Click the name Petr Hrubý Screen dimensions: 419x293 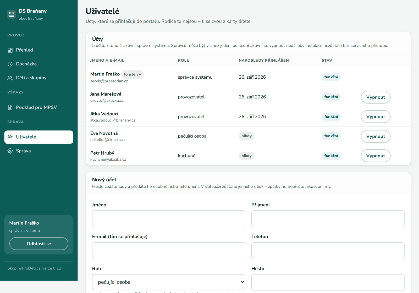(102, 153)
